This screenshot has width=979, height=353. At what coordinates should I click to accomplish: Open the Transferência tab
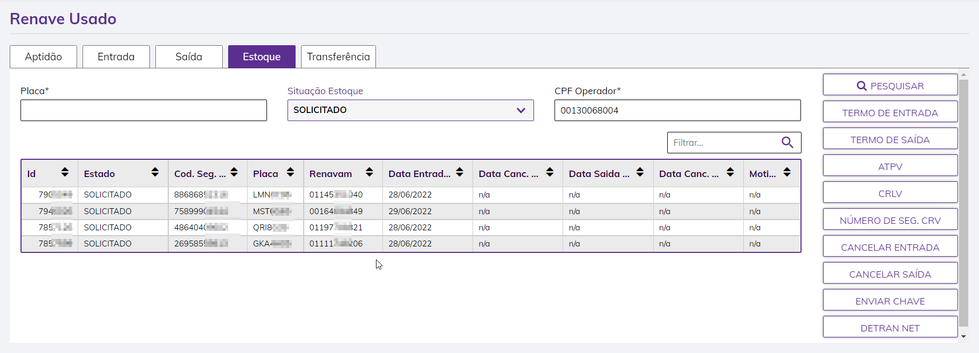(338, 57)
